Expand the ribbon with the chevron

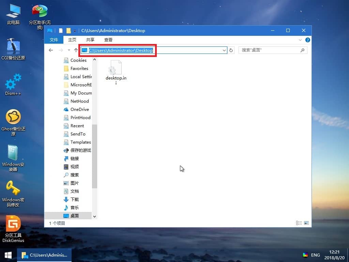[301, 40]
